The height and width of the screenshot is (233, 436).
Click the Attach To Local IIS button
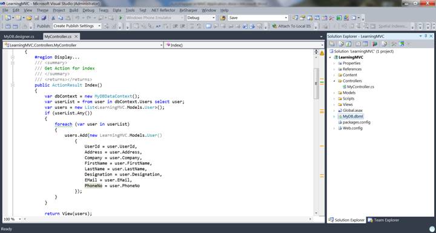291,26
